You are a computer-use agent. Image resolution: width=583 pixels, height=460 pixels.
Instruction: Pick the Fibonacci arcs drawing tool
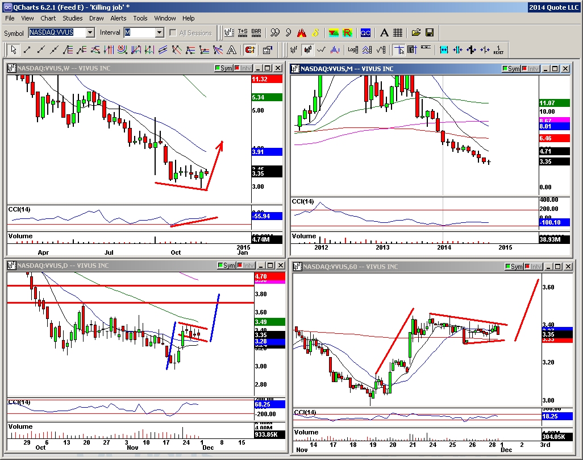tap(122, 49)
